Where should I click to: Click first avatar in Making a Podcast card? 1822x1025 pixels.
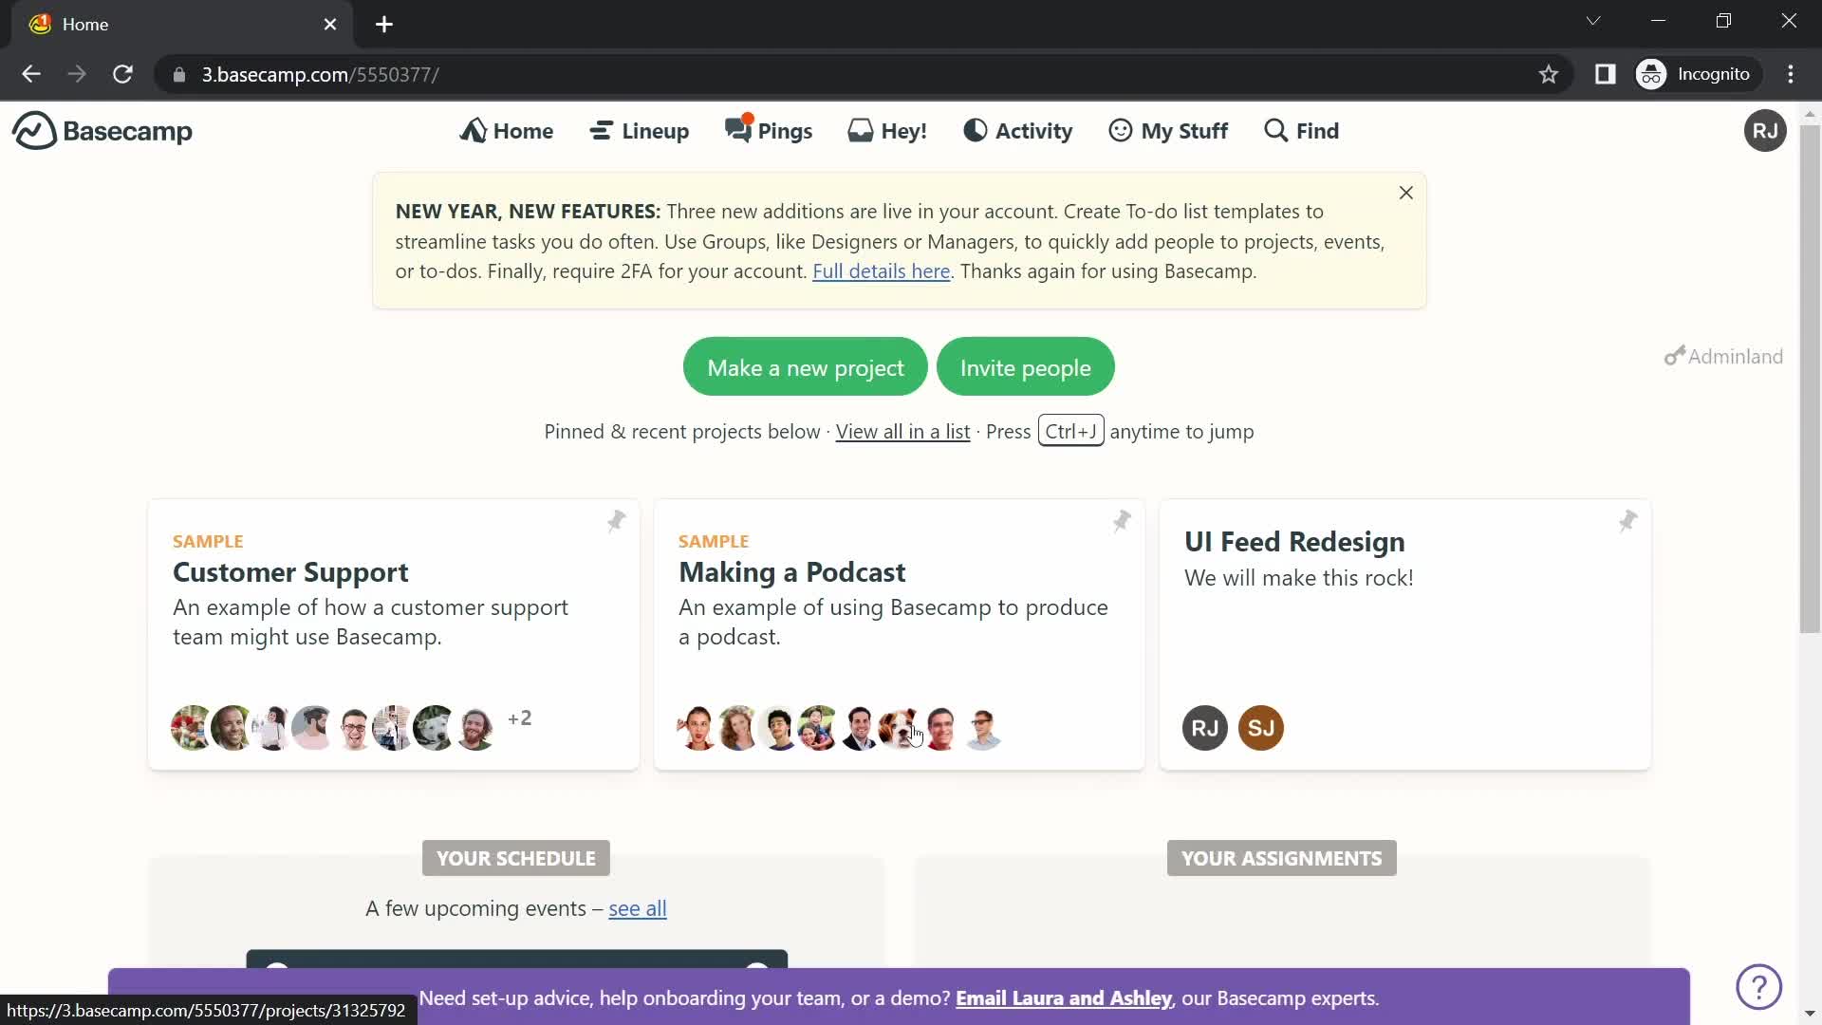tap(697, 729)
